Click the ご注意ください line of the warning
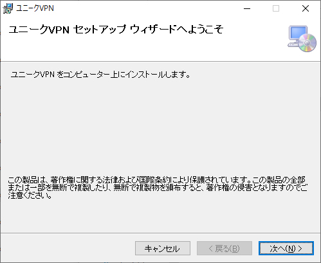321x263 pixels. coord(30,195)
